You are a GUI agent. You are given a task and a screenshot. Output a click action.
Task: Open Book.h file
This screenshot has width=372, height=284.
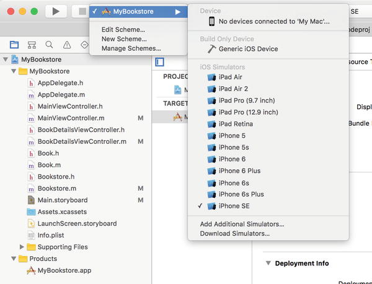[48, 153]
